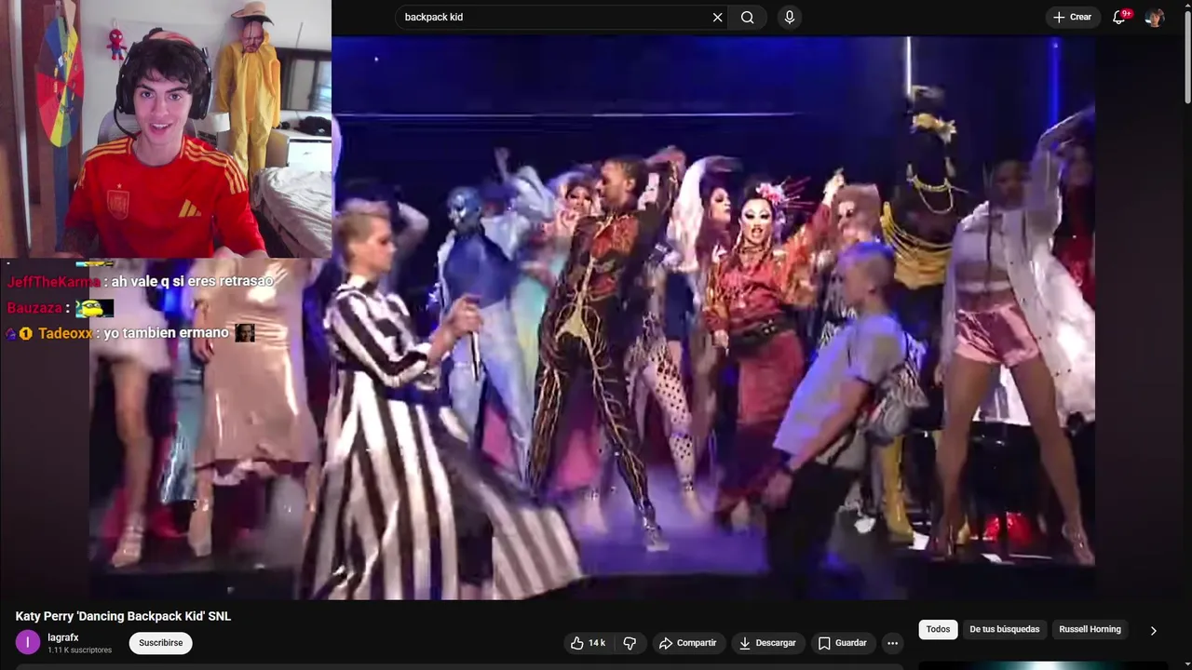Click the minion emote in Bauzaza's message
This screenshot has height=670, width=1192.
[x=95, y=308]
